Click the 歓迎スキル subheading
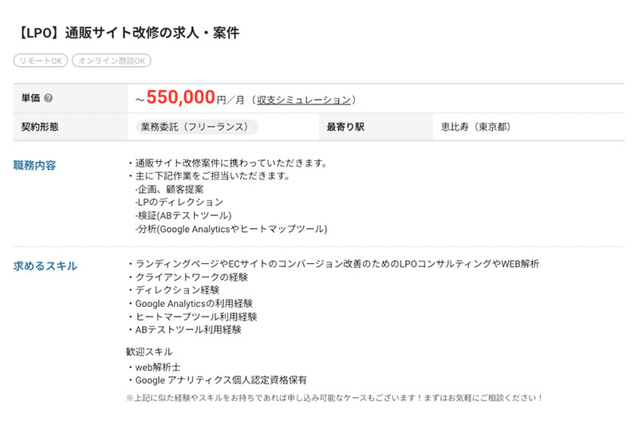The width and height of the screenshot is (638, 425). coord(149,352)
